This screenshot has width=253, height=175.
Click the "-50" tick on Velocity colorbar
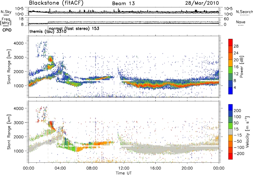click(x=238, y=141)
